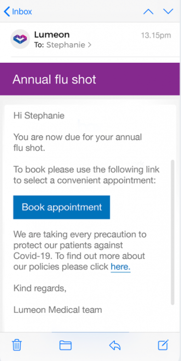Tap the Lumeon Medical team signature

click(x=57, y=310)
